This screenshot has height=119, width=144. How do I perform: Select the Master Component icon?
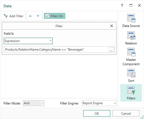click(131, 52)
